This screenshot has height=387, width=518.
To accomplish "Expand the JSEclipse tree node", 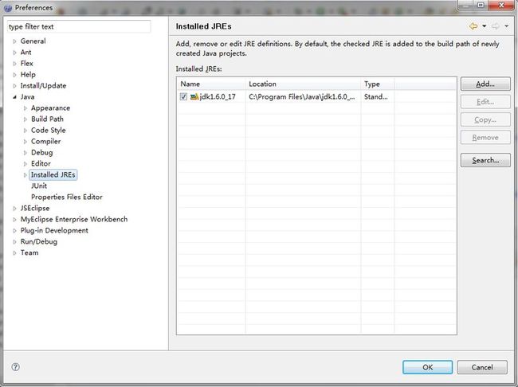I will pyautogui.click(x=14, y=209).
